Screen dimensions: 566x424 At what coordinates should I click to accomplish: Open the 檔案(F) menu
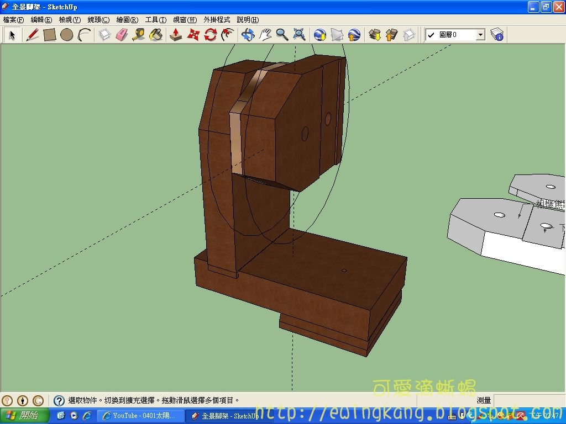tap(13, 20)
